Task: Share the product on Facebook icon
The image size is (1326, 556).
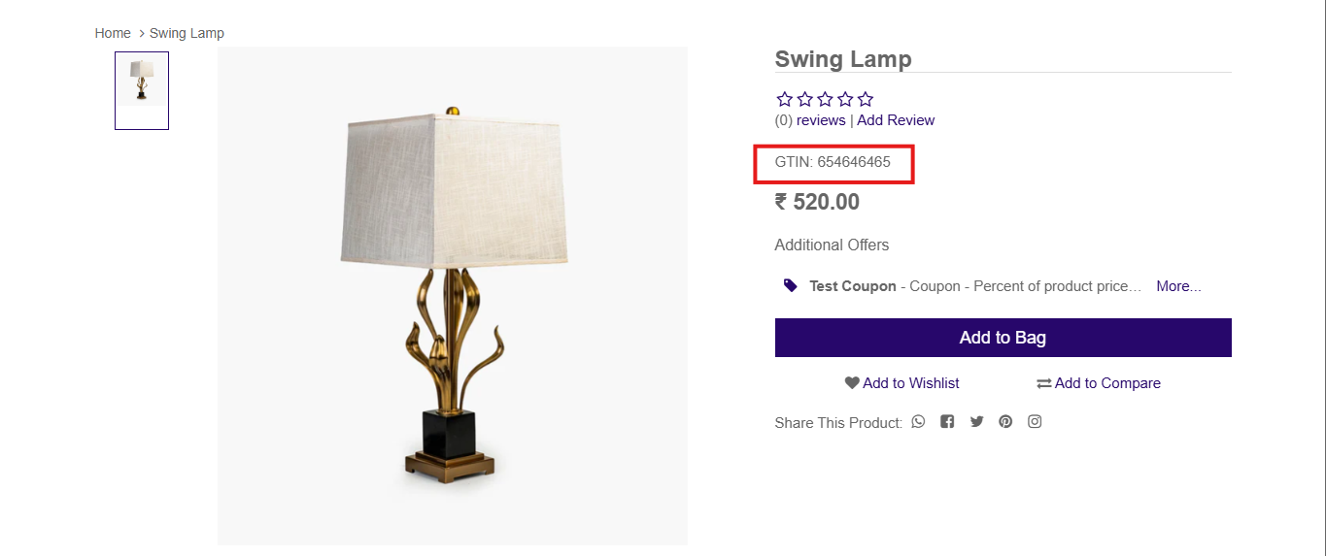Action: (947, 421)
